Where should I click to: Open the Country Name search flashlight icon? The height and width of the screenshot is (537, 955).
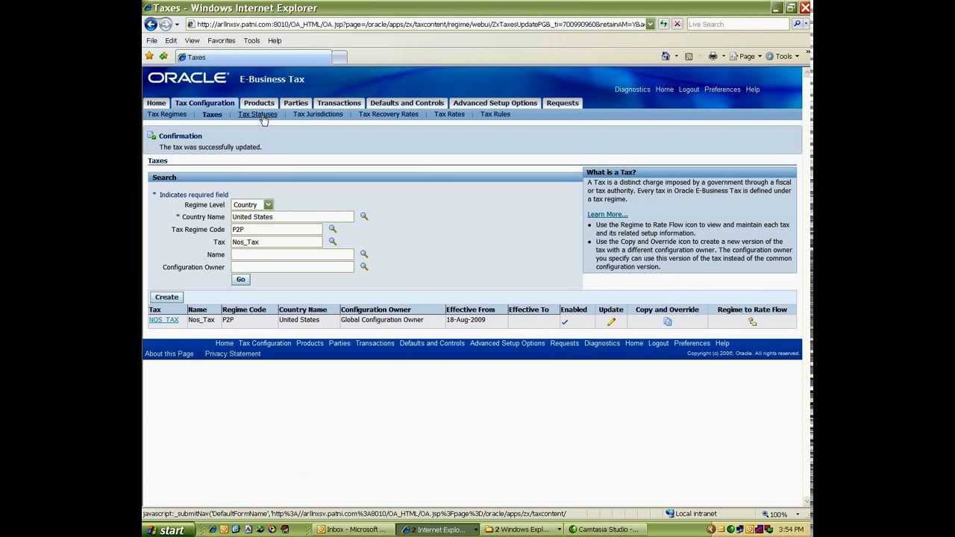tap(364, 216)
